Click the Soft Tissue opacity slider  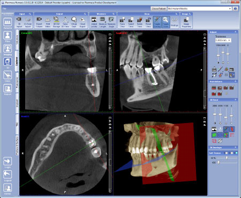(x=227, y=158)
